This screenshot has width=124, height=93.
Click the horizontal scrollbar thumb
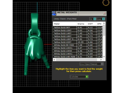point(76,60)
